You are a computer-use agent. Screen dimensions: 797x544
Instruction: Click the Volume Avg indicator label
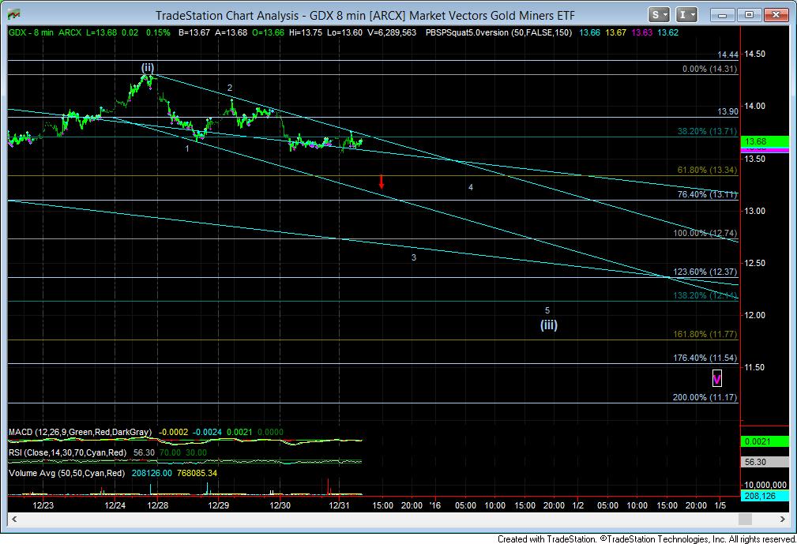coord(66,473)
